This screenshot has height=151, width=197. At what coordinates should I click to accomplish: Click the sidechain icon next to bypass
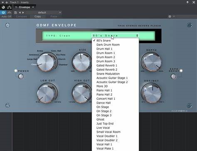click(9, 12)
